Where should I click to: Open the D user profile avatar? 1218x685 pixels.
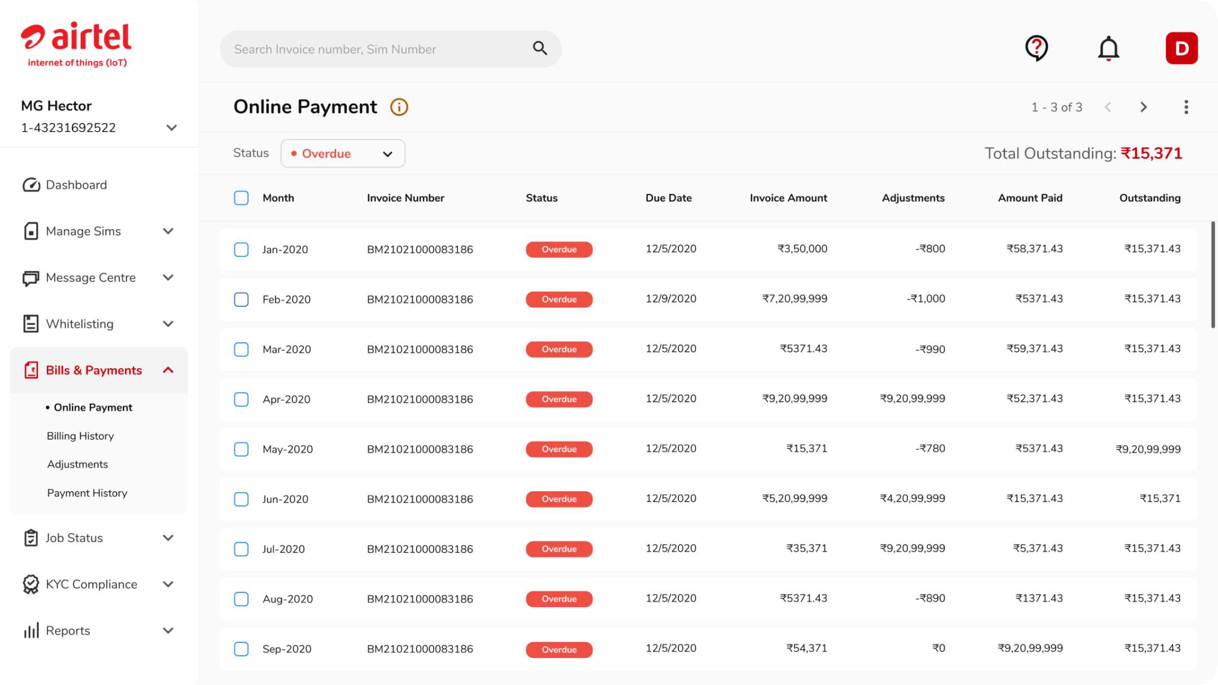(x=1181, y=48)
